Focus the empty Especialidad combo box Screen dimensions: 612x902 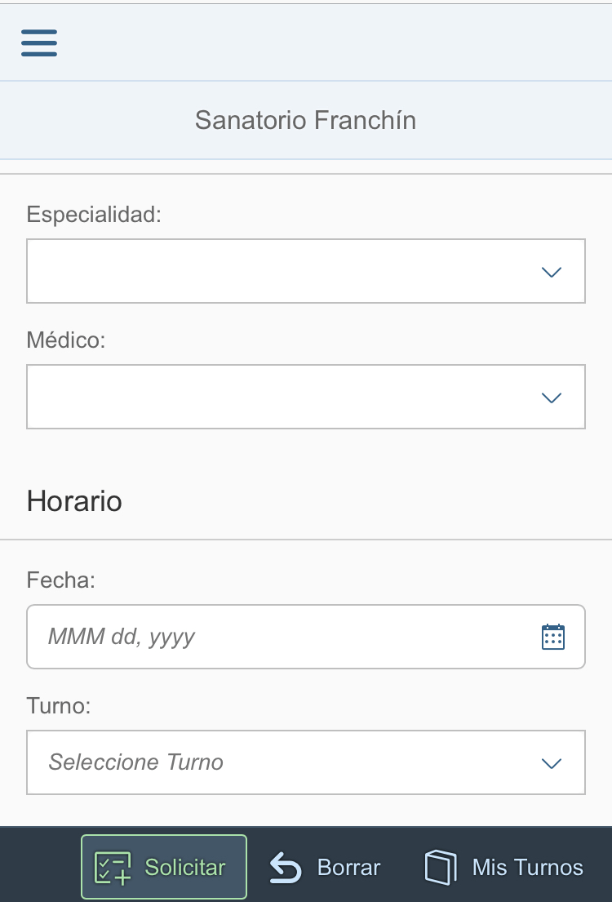pyautogui.click(x=306, y=271)
